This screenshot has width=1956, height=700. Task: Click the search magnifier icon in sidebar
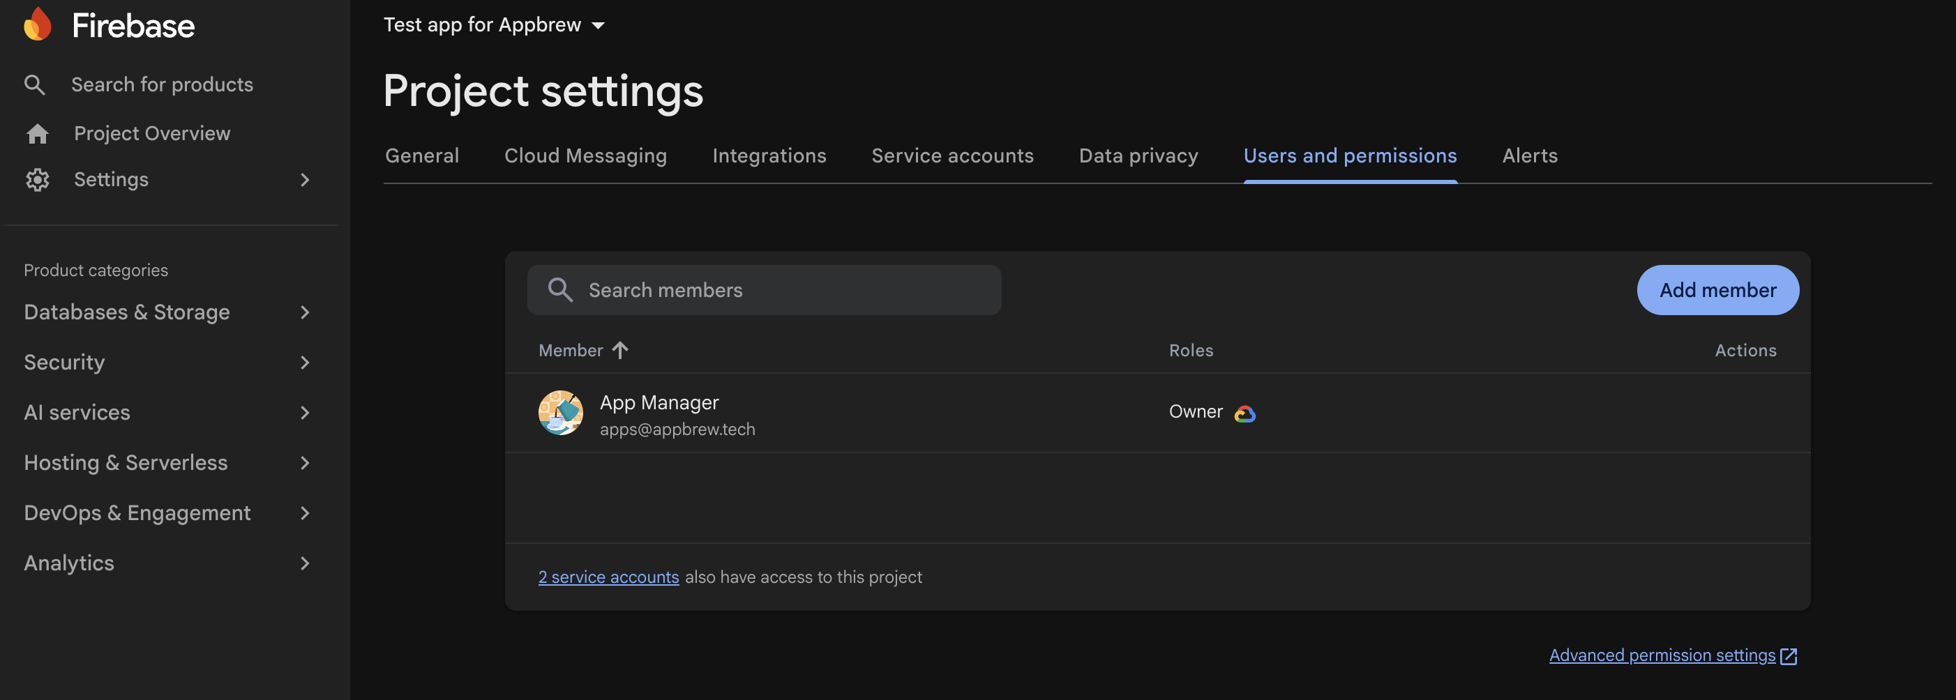(35, 84)
